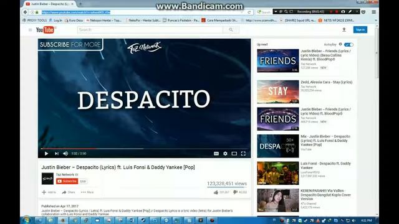This screenshot has height=224, width=399.
Task: Open the Autoplay info icon
Action: click(x=340, y=44)
